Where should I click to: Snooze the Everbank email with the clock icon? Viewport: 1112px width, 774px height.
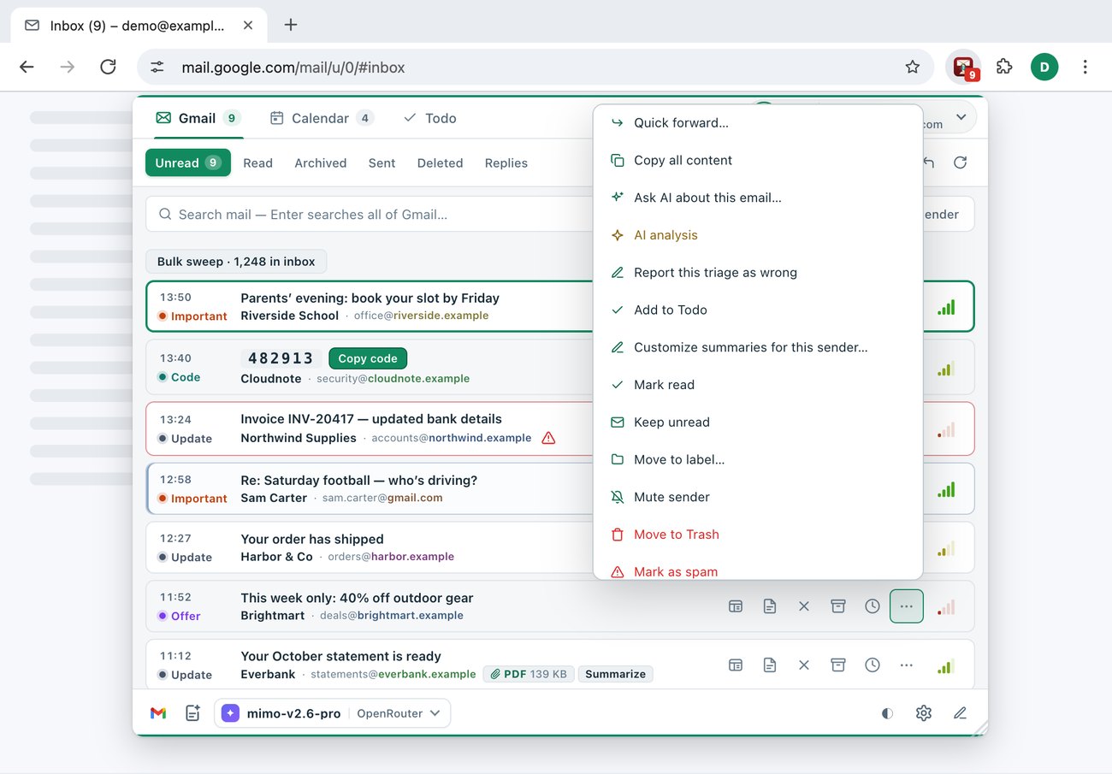click(872, 665)
